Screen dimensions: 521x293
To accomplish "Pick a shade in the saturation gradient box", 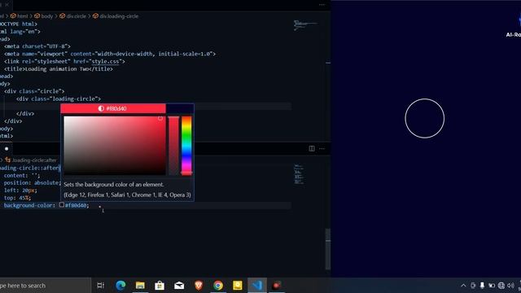I will (115, 145).
